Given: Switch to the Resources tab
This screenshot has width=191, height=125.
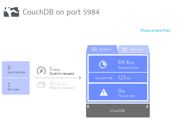Looking at the screenshot, I should pyautogui.click(x=134, y=49).
